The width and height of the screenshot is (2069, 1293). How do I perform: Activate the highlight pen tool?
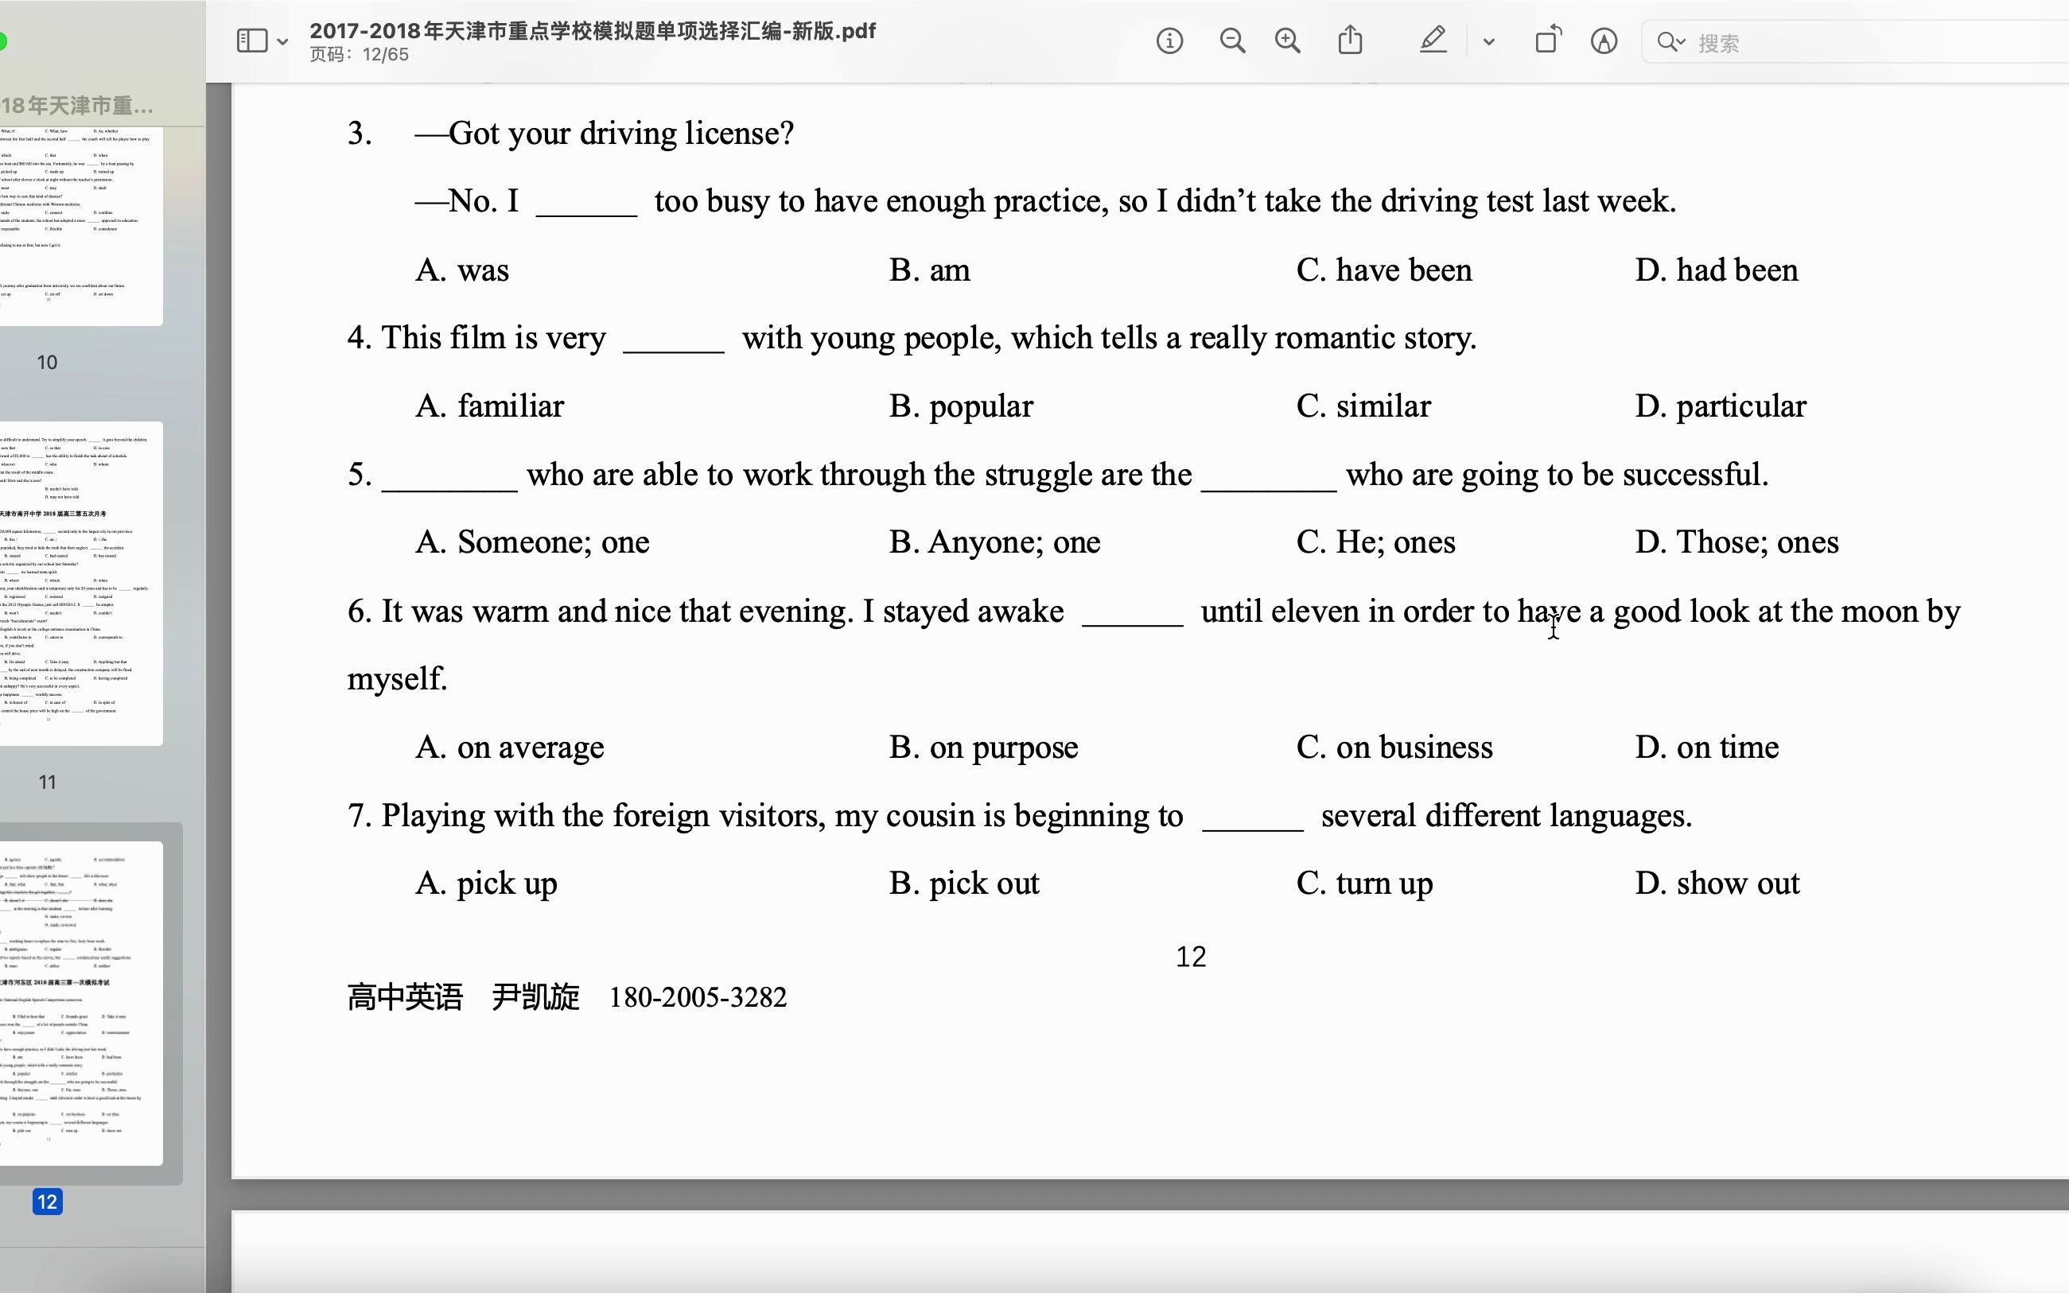[1433, 41]
